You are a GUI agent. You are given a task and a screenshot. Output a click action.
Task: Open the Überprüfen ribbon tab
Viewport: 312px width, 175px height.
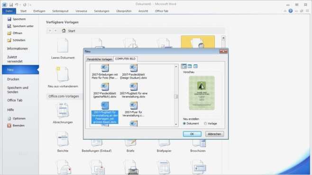coord(124,11)
